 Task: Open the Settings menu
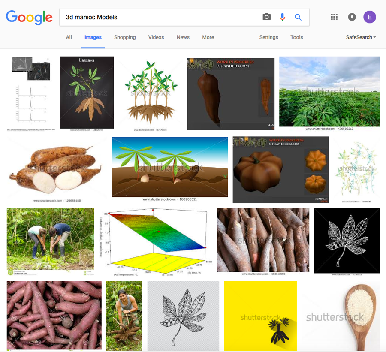tap(268, 37)
